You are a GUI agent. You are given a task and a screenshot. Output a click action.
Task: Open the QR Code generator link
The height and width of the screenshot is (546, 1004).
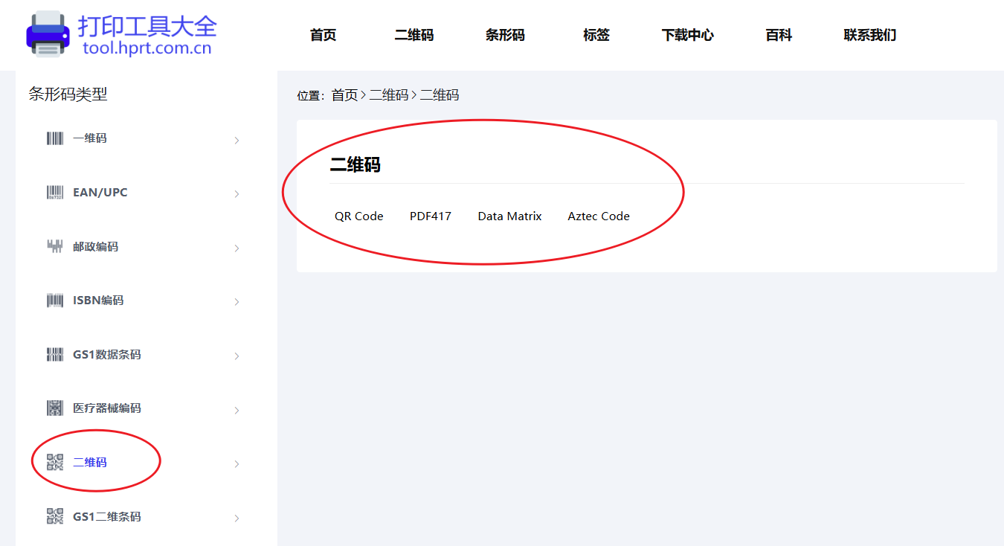click(x=359, y=216)
